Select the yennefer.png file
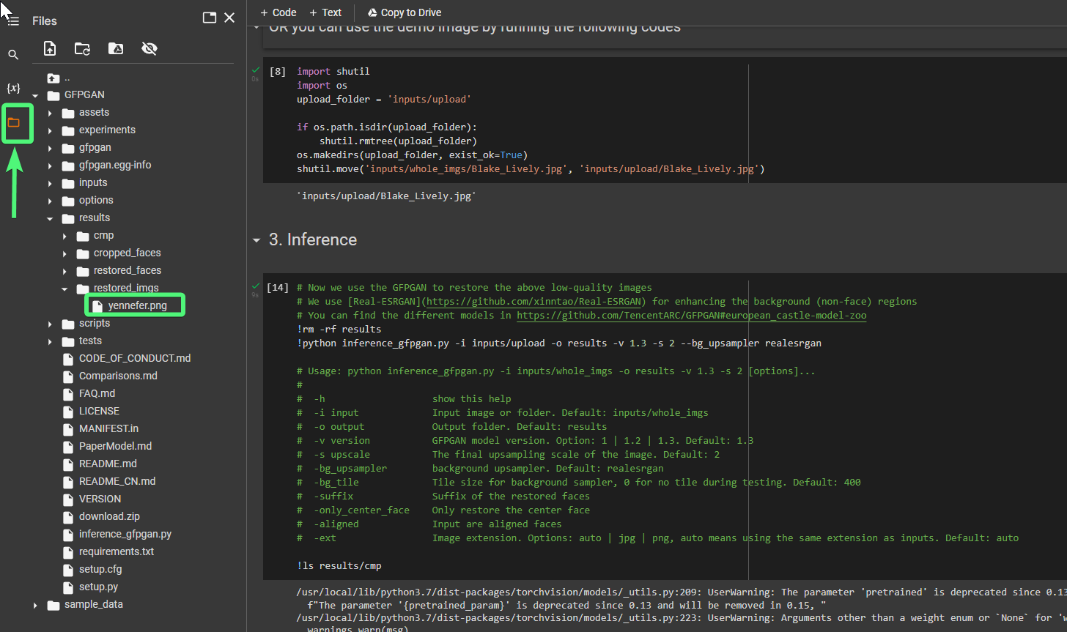 (137, 305)
